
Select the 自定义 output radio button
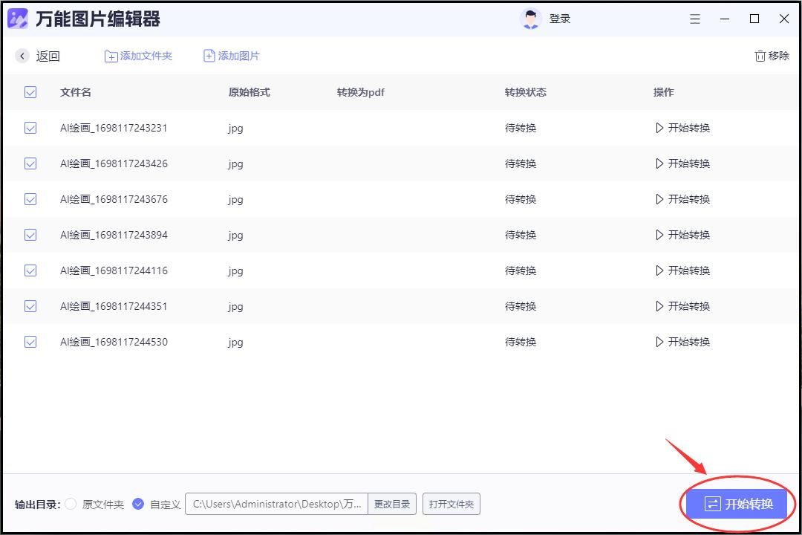(138, 504)
